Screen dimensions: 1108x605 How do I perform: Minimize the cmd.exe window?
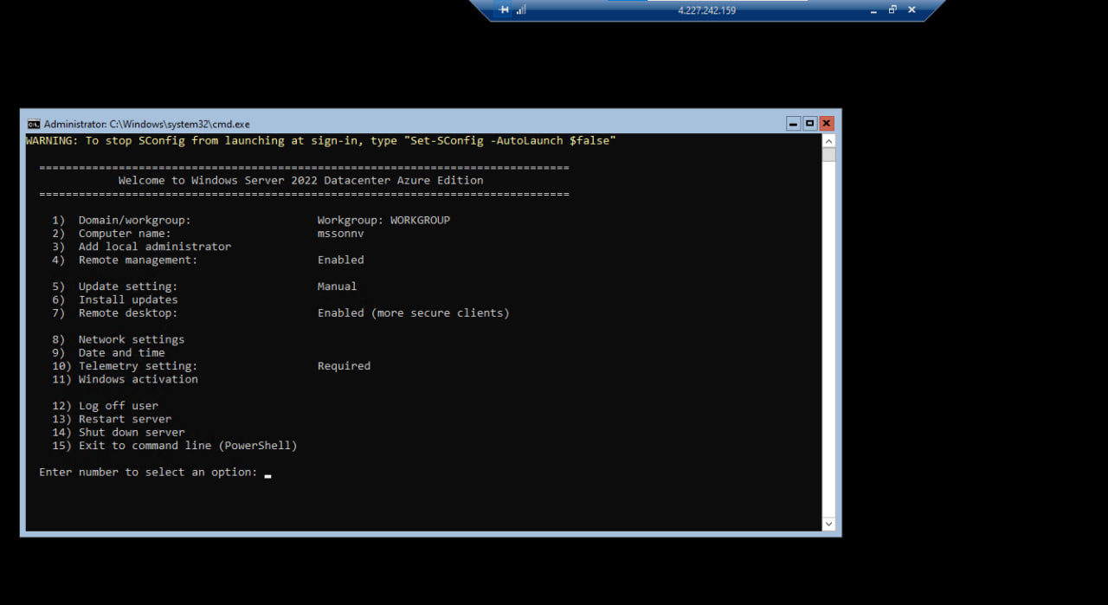[x=794, y=124]
